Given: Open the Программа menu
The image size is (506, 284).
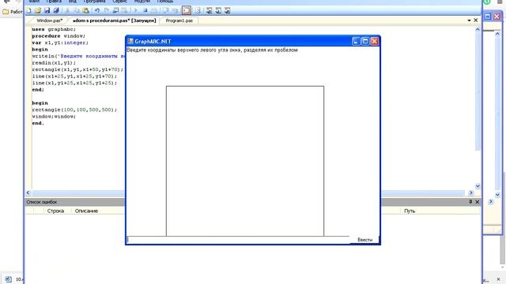Looking at the screenshot, I should pyautogui.click(x=94, y=2).
